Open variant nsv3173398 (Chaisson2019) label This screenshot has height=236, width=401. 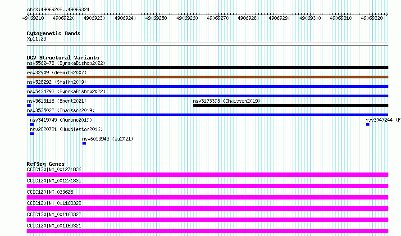point(227,101)
